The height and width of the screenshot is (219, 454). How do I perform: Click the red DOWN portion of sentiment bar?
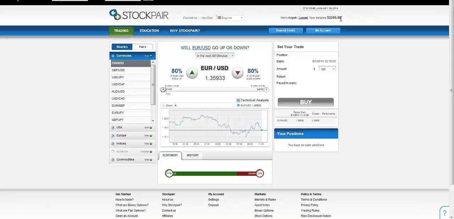[x=246, y=174]
